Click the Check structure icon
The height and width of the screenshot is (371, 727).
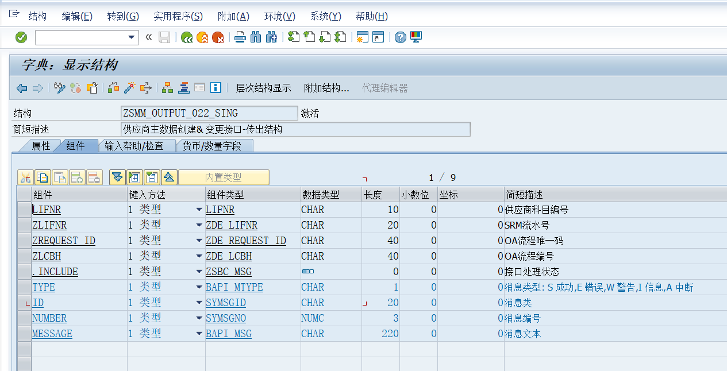pos(114,88)
